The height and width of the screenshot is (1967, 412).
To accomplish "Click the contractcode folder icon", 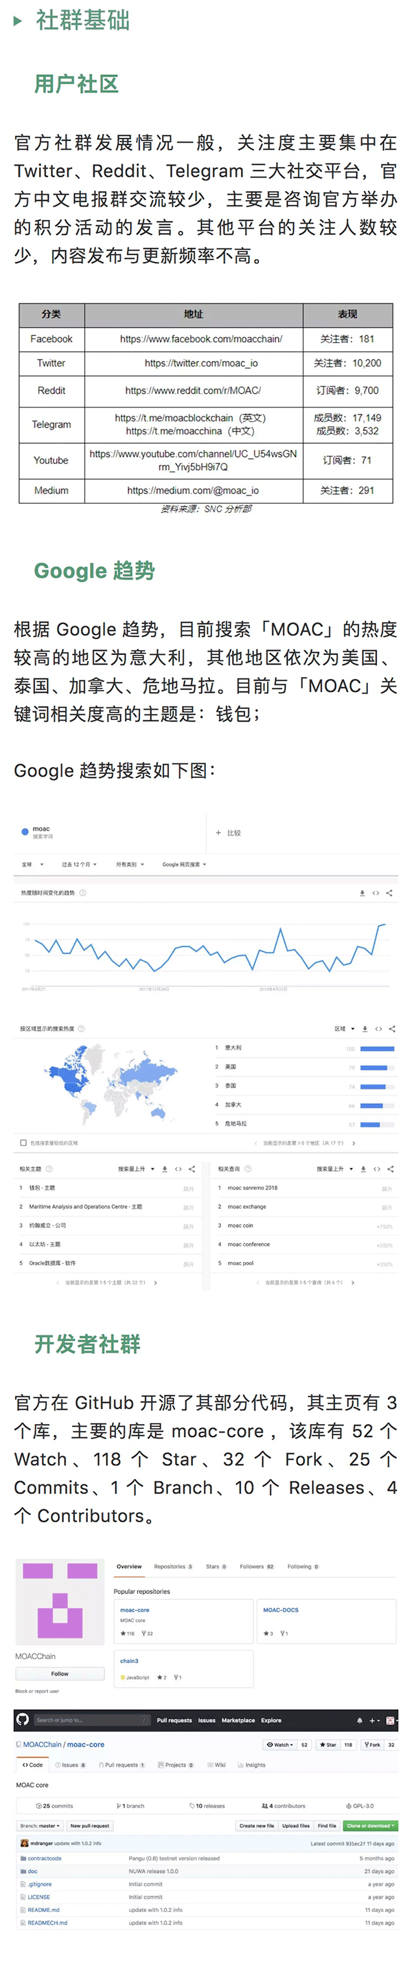I will 23,1858.
